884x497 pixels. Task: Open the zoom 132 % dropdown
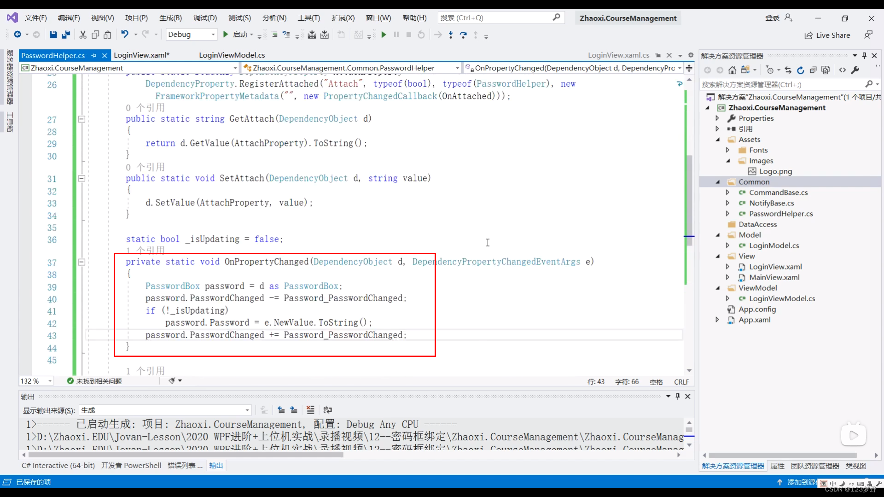[x=50, y=381]
